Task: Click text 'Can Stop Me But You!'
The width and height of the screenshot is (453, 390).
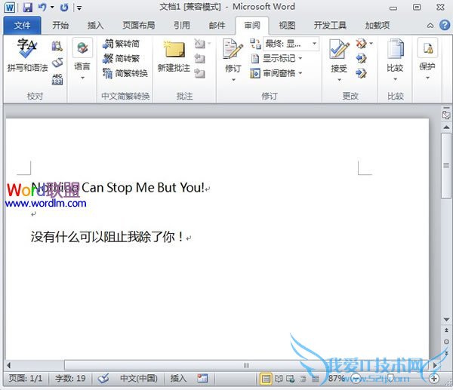Action: click(143, 188)
